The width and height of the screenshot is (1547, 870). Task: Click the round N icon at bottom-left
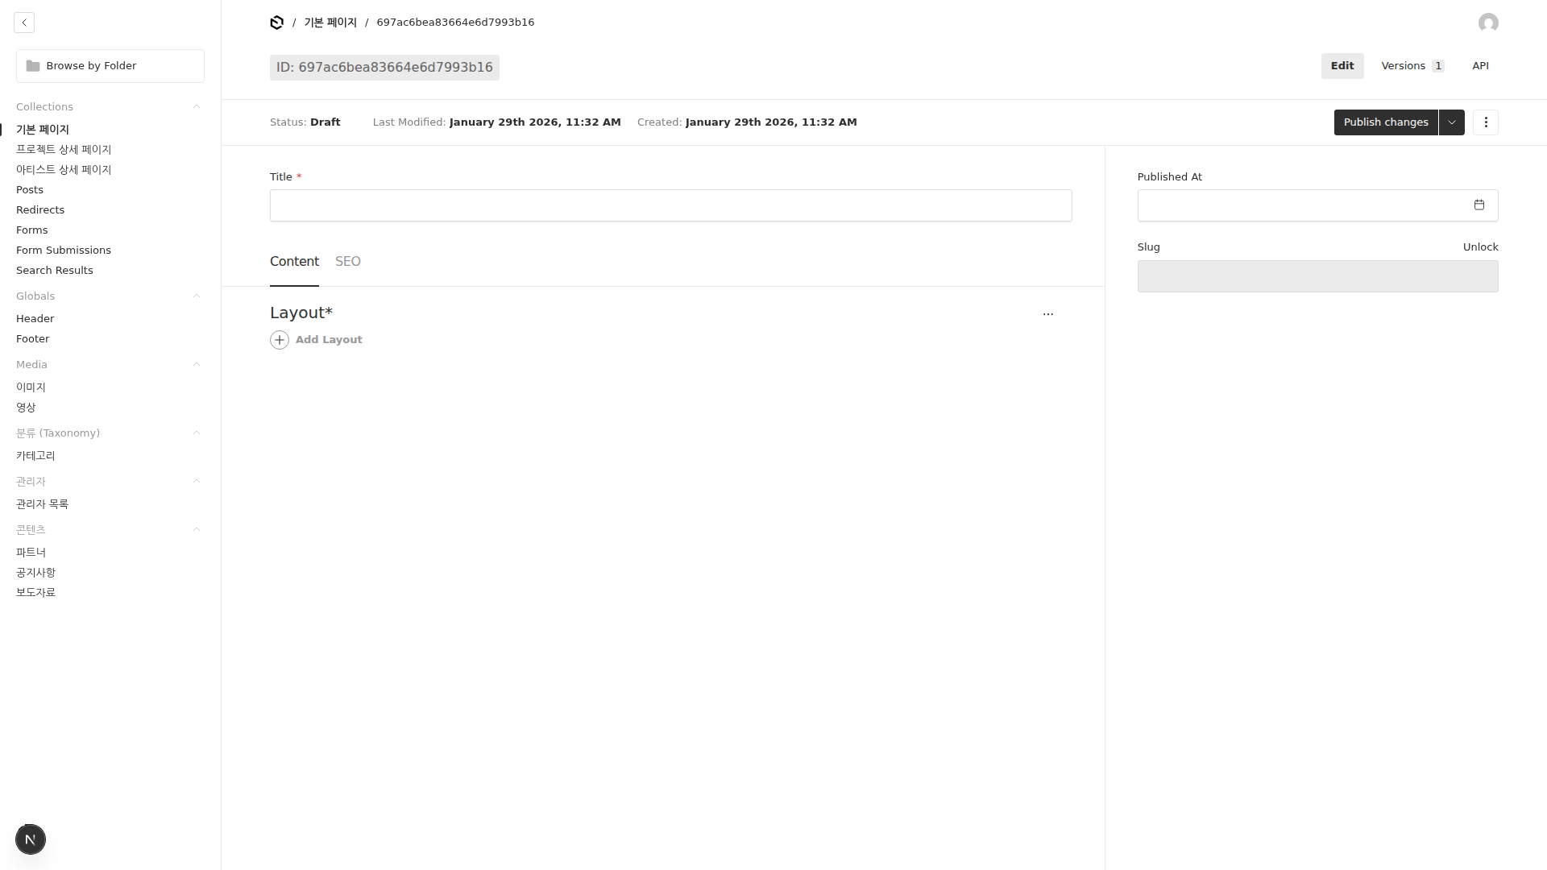coord(31,839)
